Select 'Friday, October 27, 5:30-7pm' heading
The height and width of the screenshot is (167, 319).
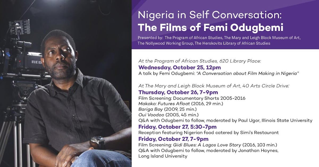pos(177,127)
